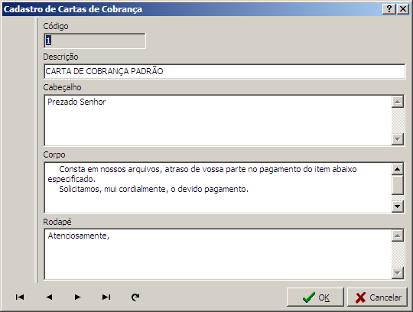
Task: Close the Cadastro de Cartas window
Action: point(403,9)
